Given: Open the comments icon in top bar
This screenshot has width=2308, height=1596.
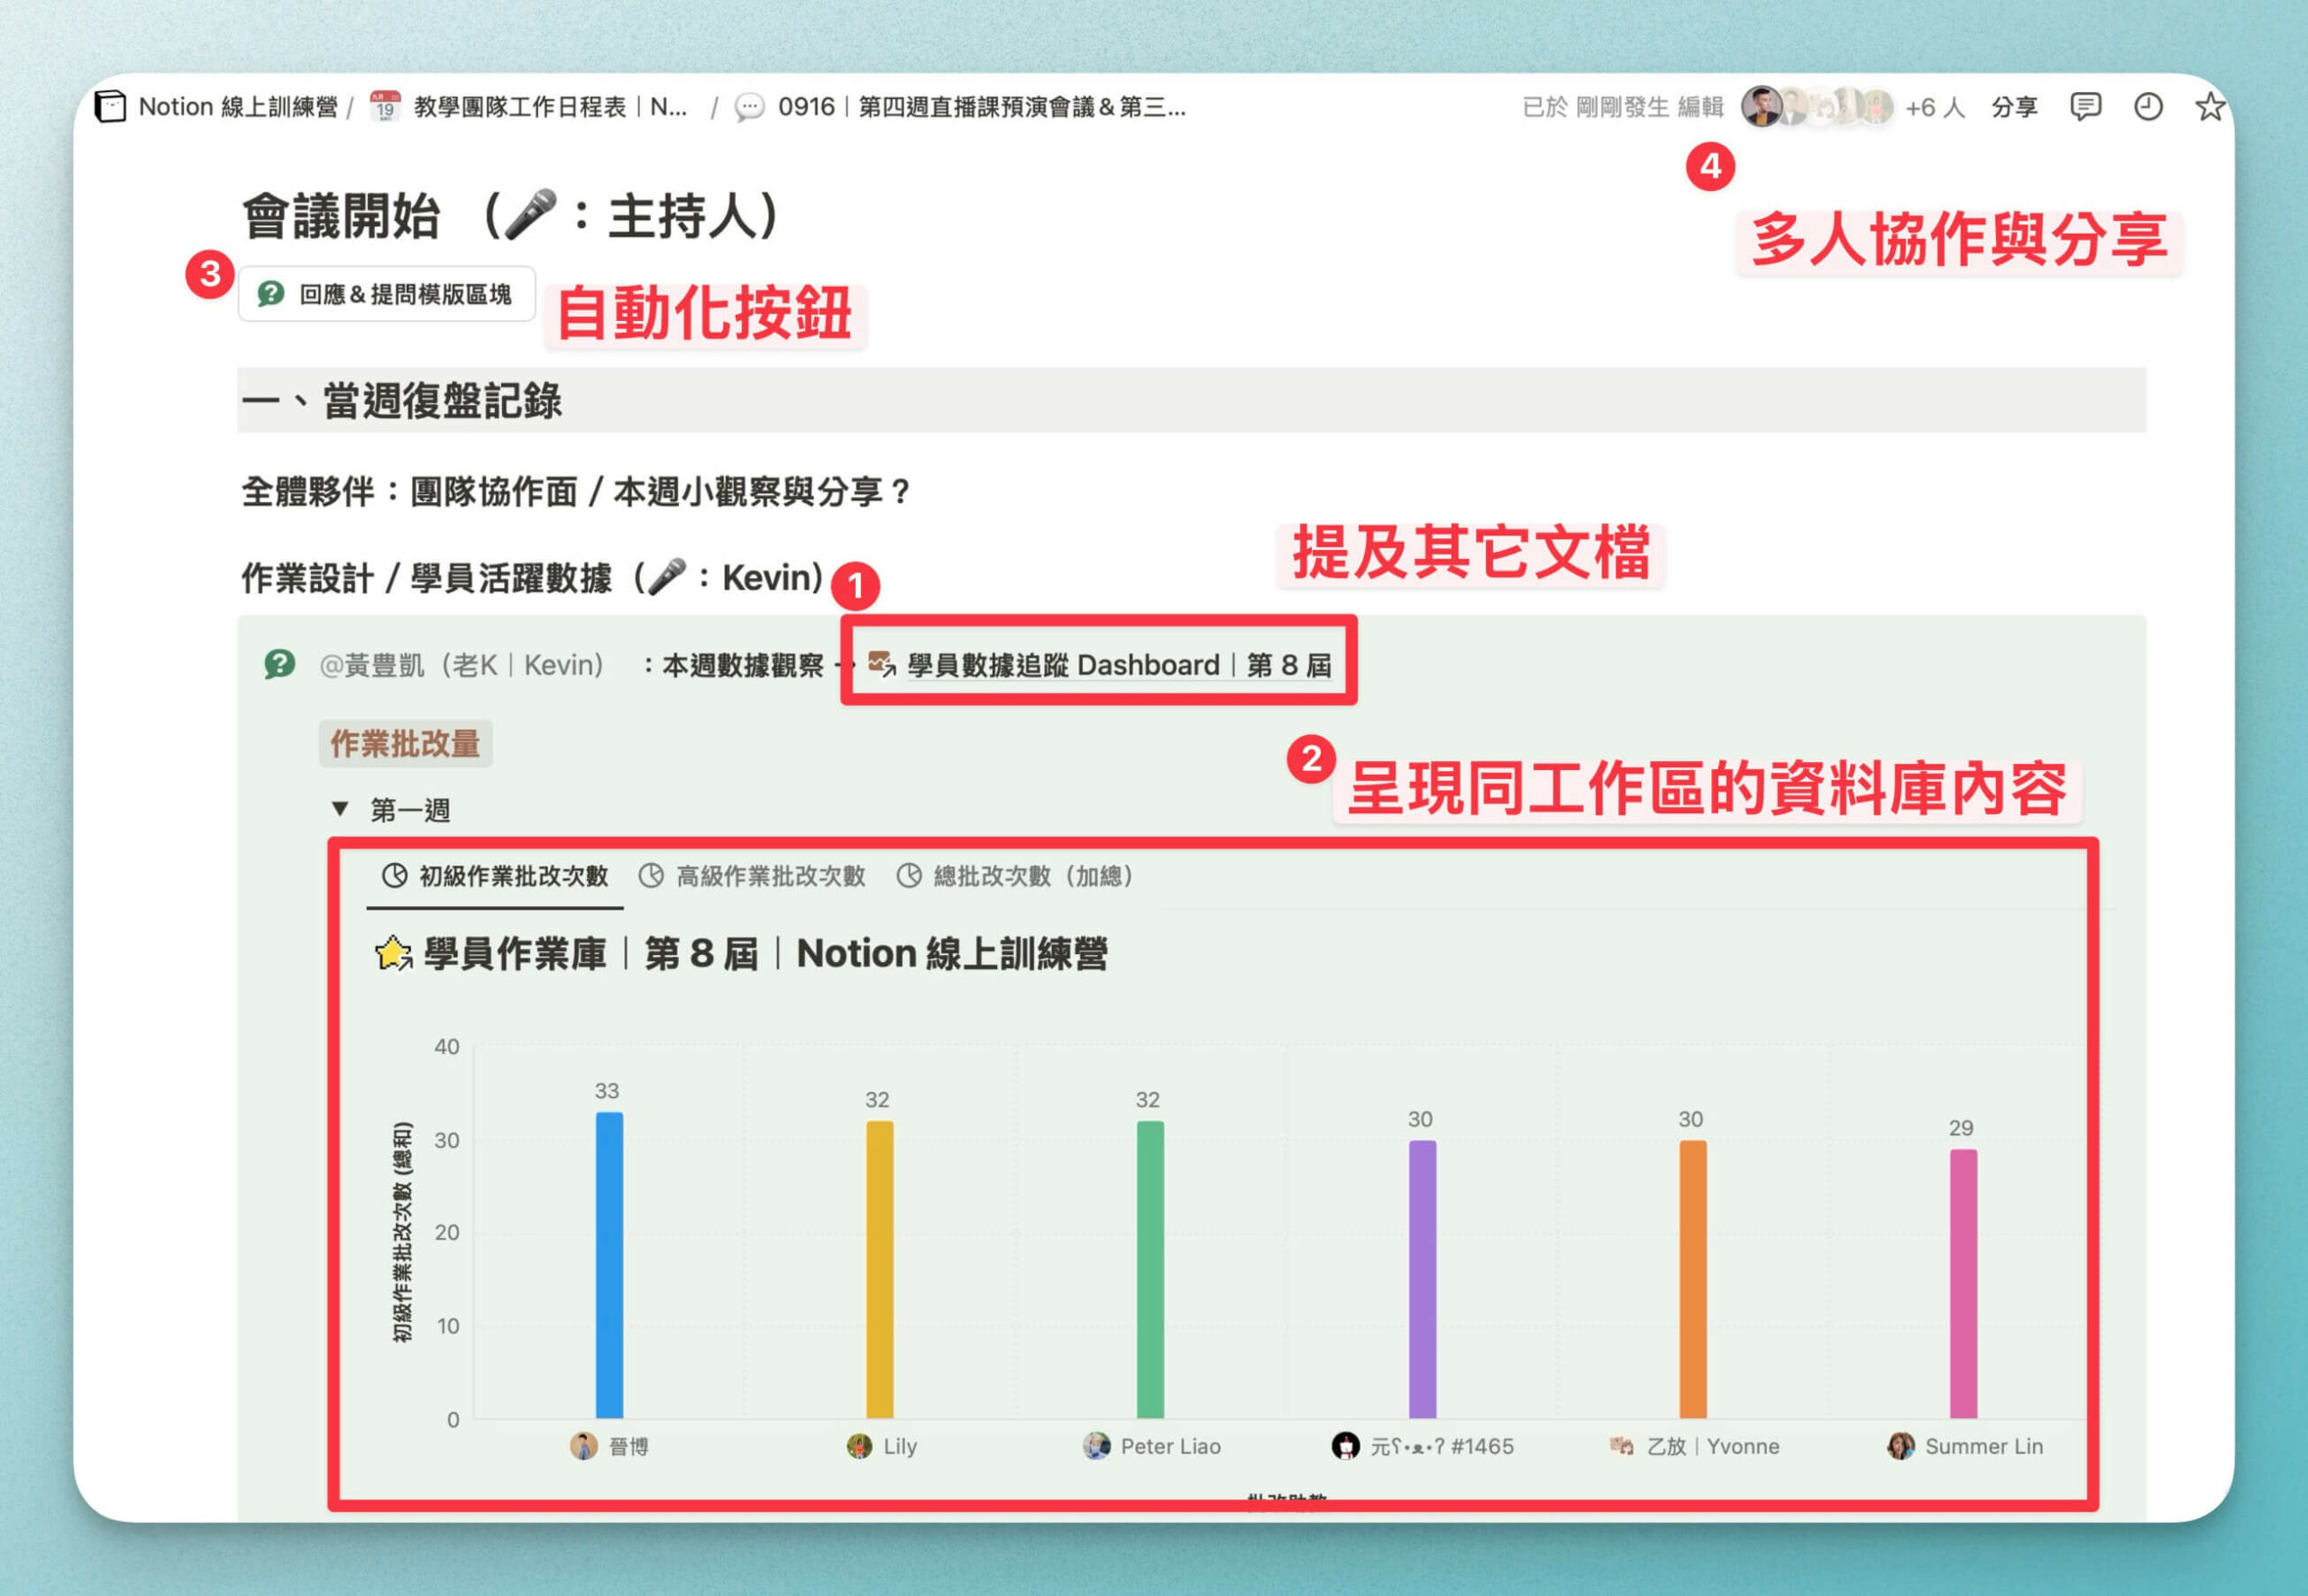Looking at the screenshot, I should [x=2085, y=106].
